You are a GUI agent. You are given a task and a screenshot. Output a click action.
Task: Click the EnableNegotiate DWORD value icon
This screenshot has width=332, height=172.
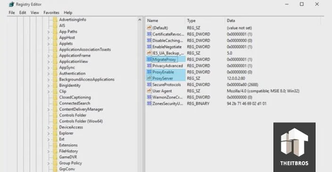pyautogui.click(x=149, y=47)
